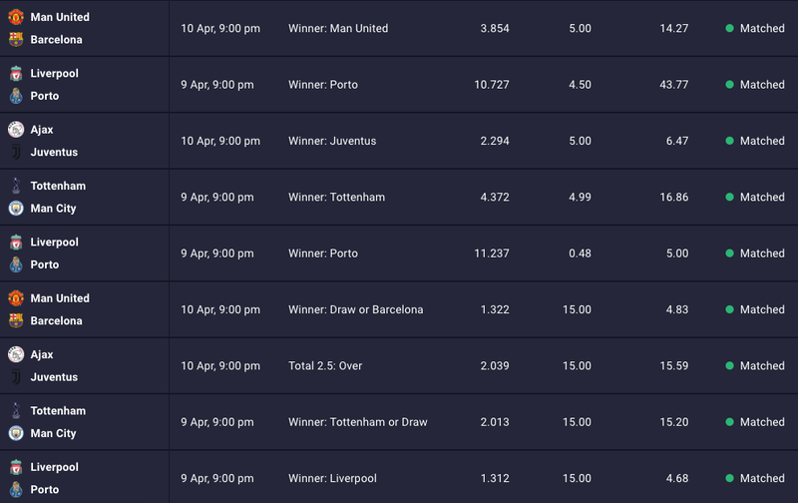Click the green dot for Total 2.5: Over bet

pos(729,366)
